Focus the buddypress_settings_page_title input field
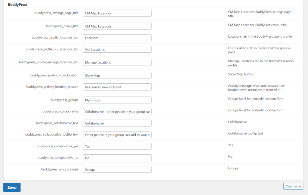The height and width of the screenshot is (195, 308). 117,13
